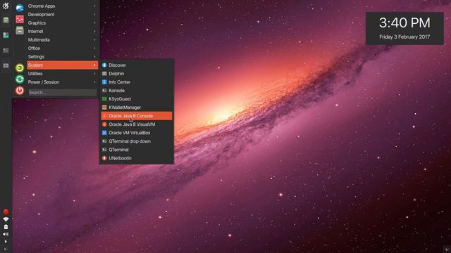This screenshot has height=253, width=451.
Task: Open the red square favorite app icon
Action: pyautogui.click(x=20, y=19)
